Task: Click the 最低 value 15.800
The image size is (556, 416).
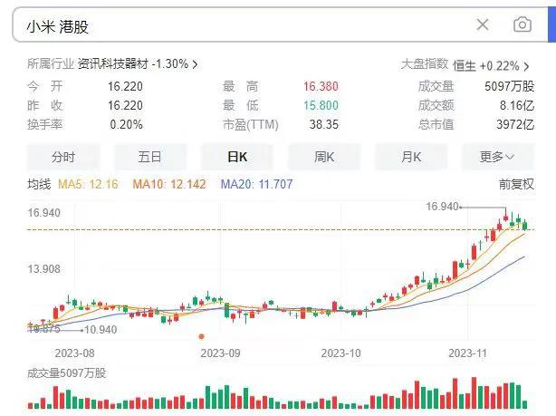Action: [x=321, y=105]
